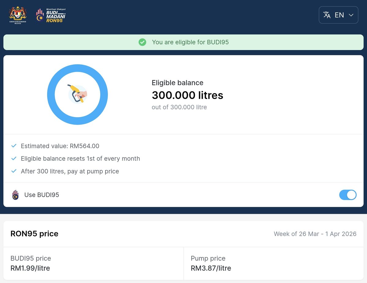The image size is (367, 283).
Task: Open the EN language dropdown
Action: 339,15
